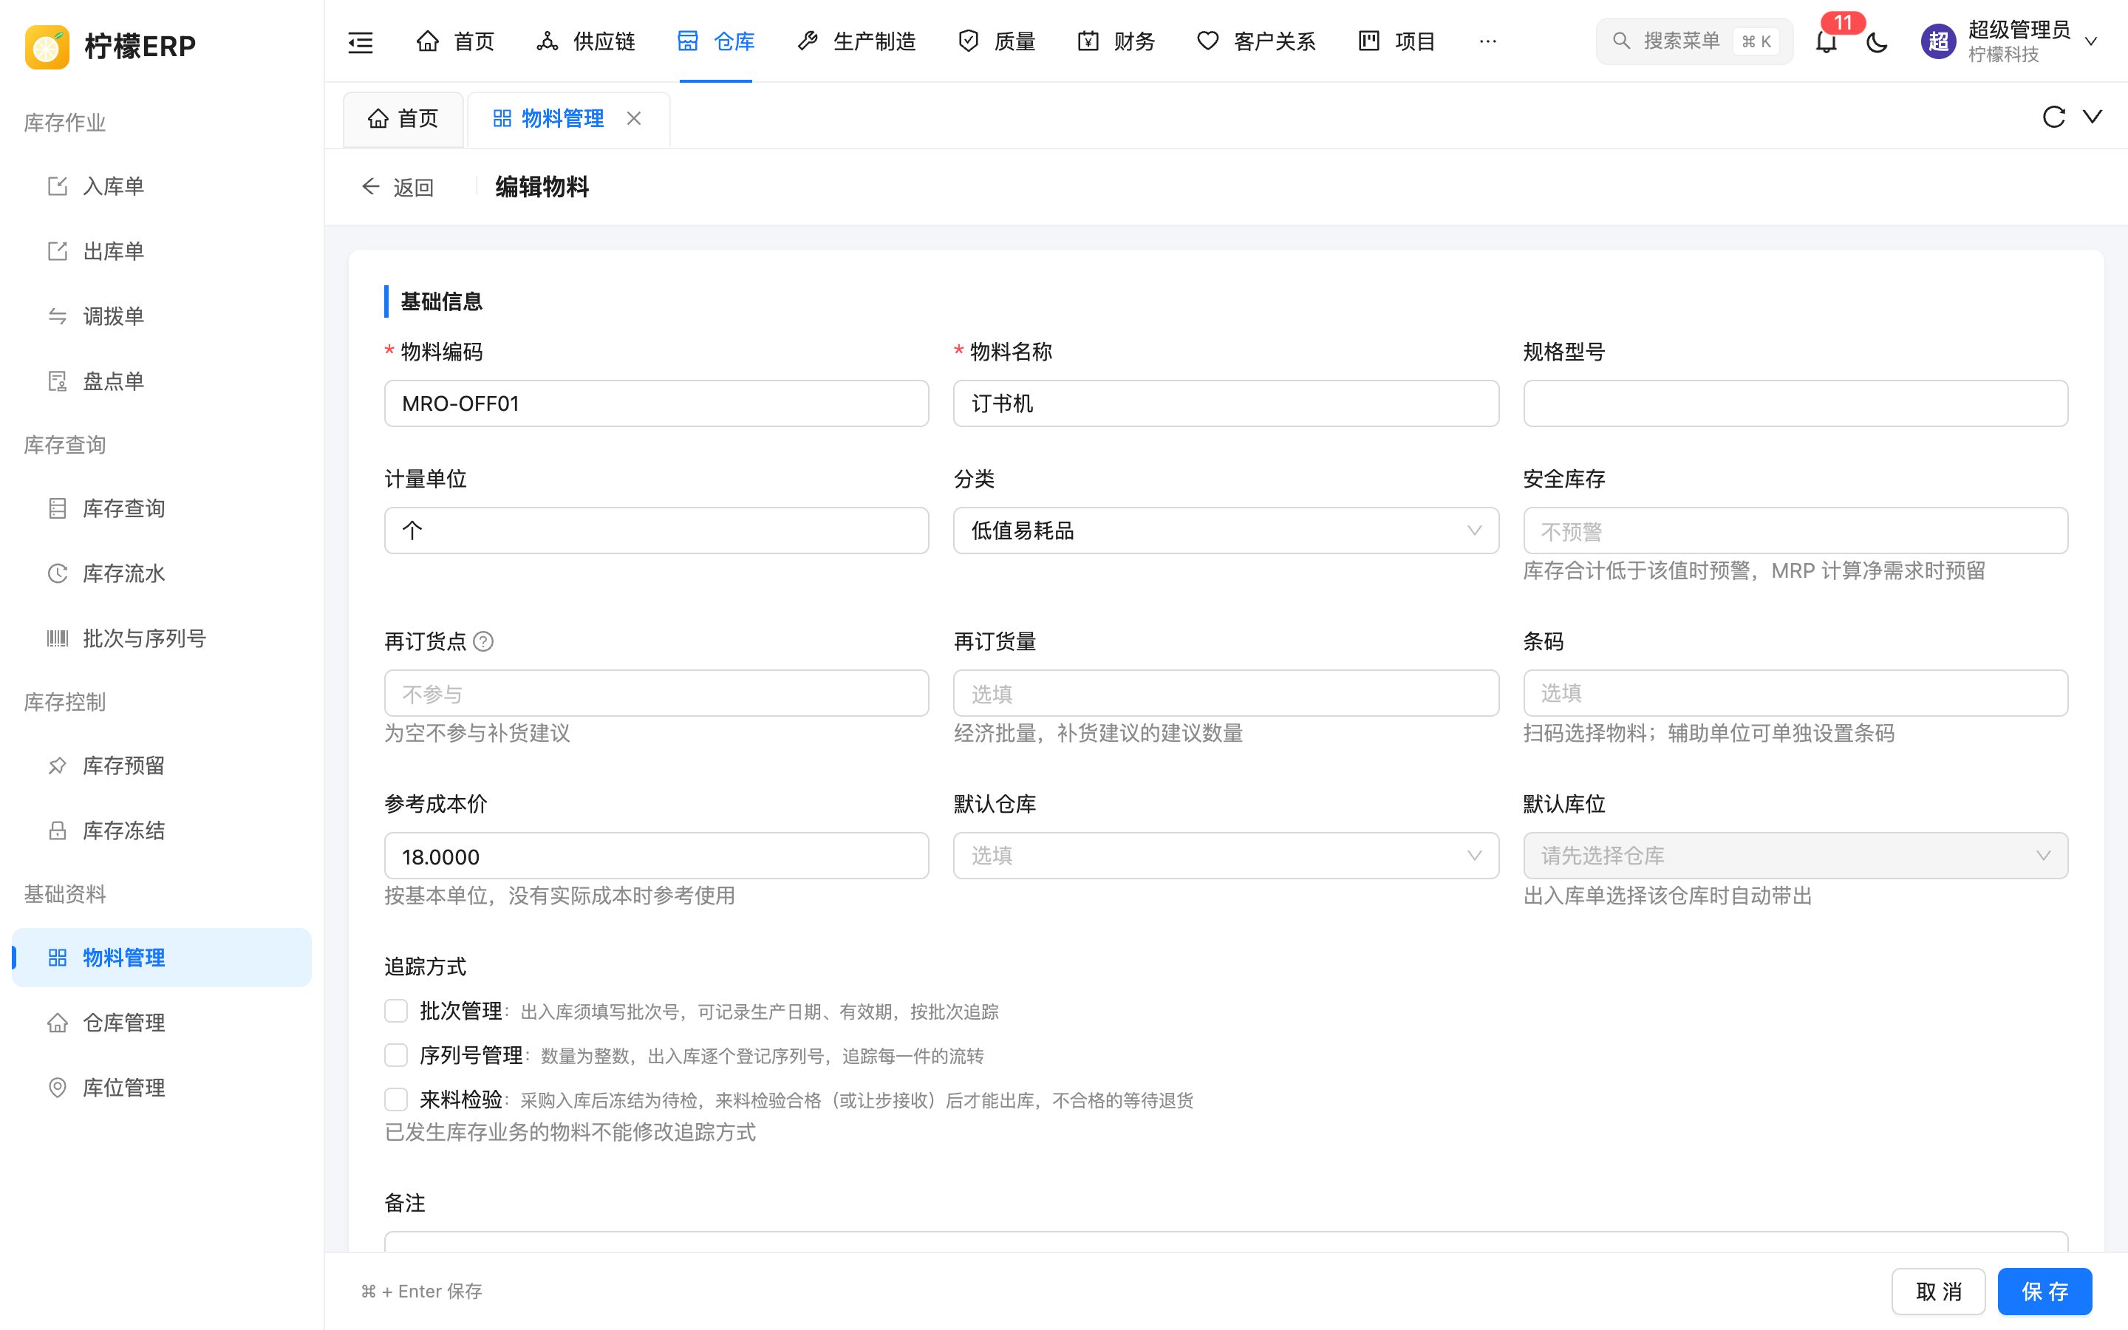Click the help icon beside 再订货点

coord(482,641)
